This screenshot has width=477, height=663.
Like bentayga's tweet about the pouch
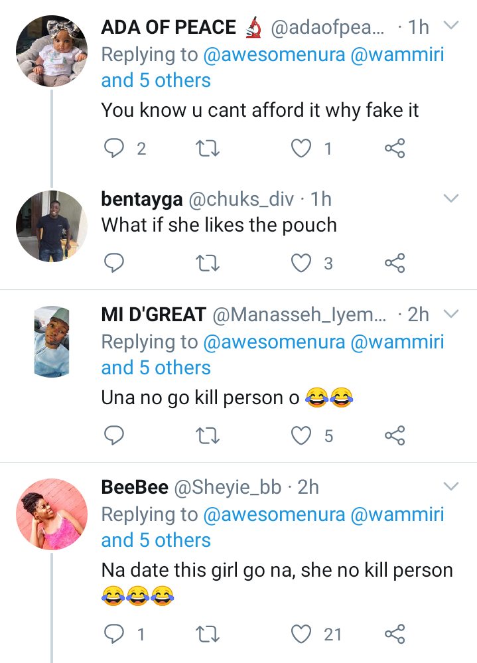point(302,263)
